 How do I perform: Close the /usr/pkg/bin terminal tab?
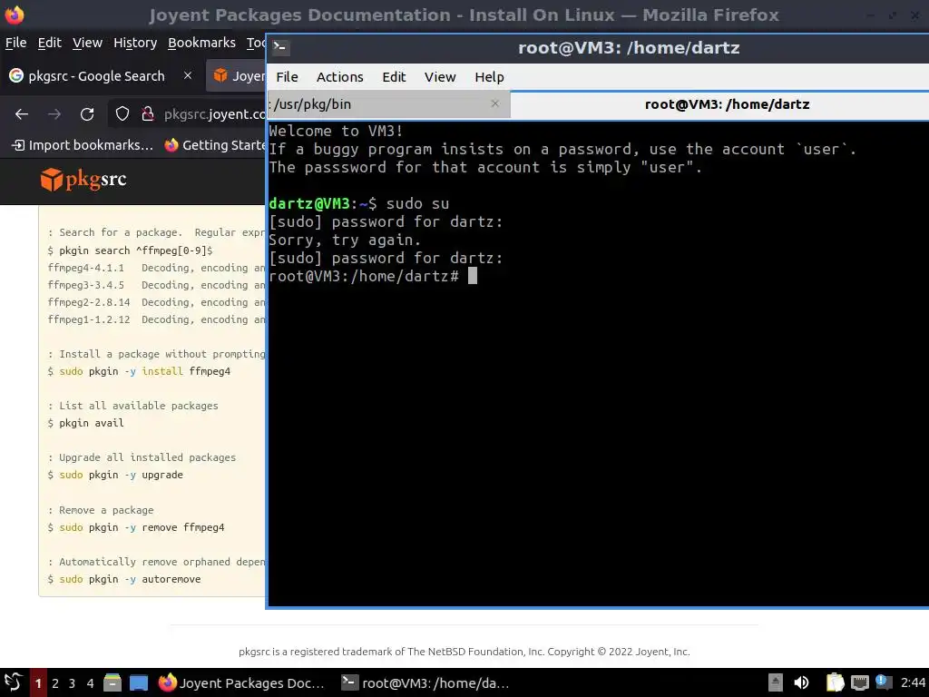[x=495, y=103]
